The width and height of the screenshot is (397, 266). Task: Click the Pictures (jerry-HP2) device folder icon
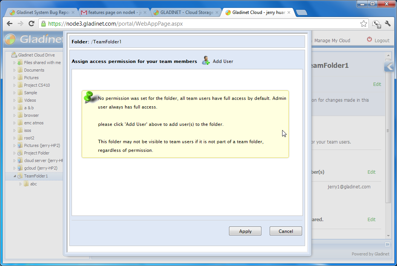coord(20,145)
